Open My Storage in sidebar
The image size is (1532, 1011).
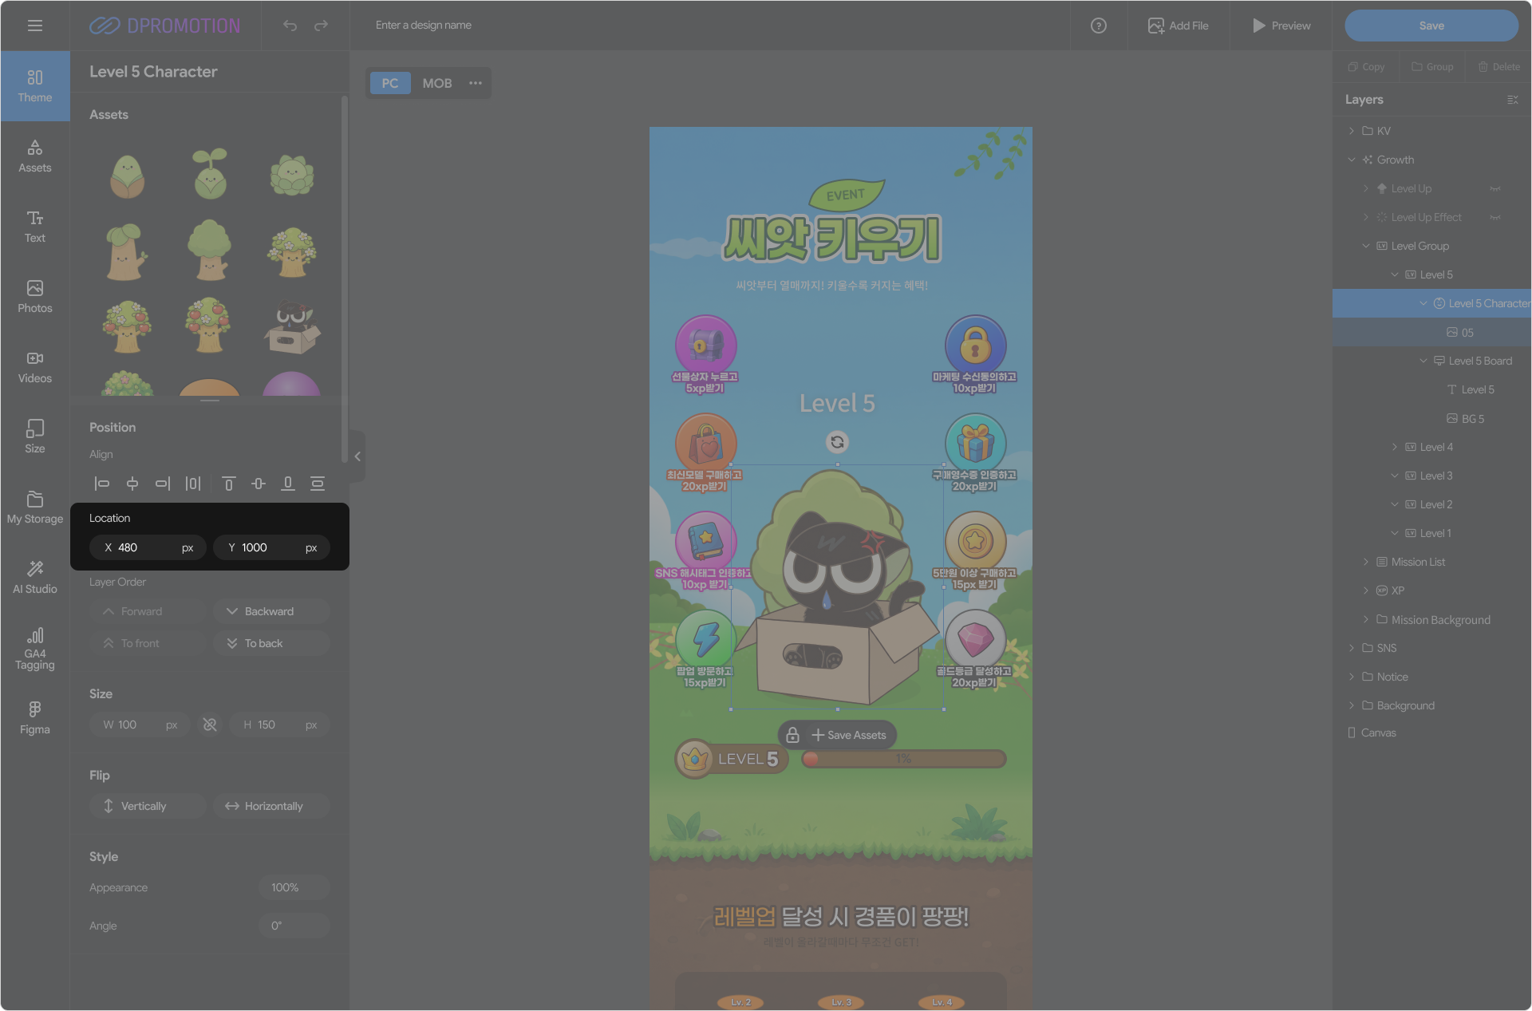pos(35,507)
